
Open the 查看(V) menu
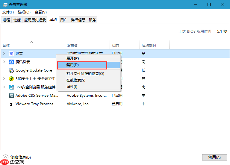pyautogui.click(x=41, y=12)
